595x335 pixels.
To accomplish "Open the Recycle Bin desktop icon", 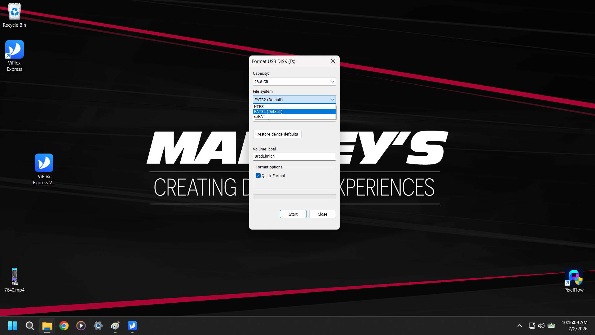I will [14, 15].
